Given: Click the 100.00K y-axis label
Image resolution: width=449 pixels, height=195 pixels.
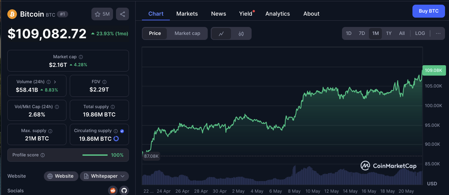Looking at the screenshot, I should coord(433,105).
